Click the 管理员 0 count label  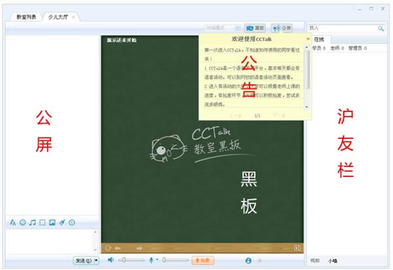[x=358, y=48]
